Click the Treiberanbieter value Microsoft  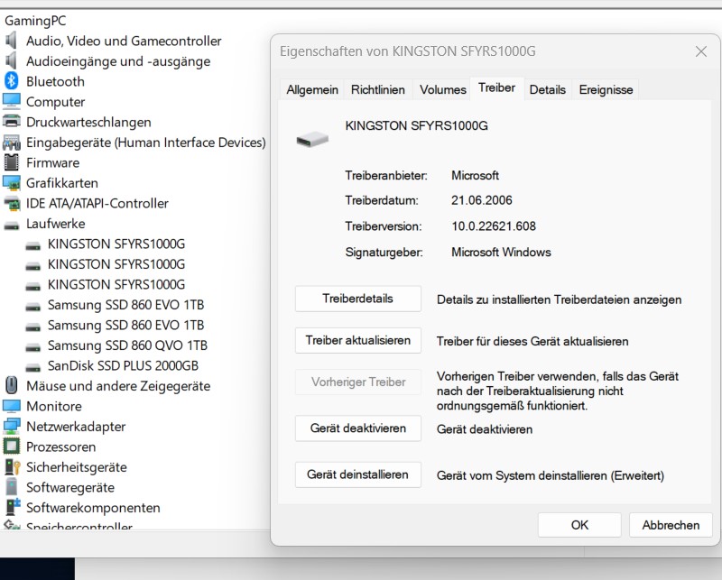pyautogui.click(x=475, y=175)
